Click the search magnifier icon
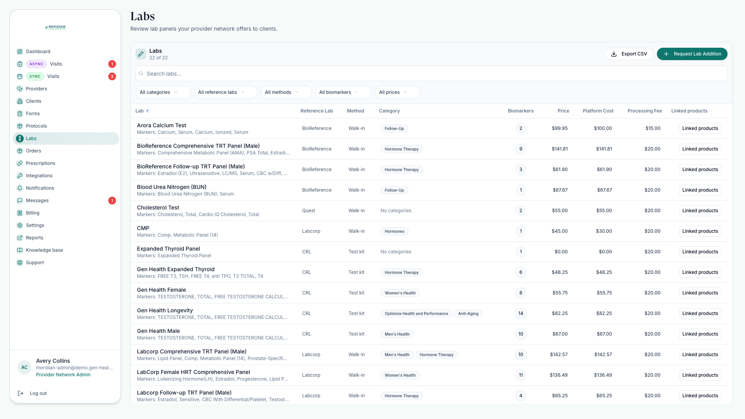745x419 pixels. 141,74
